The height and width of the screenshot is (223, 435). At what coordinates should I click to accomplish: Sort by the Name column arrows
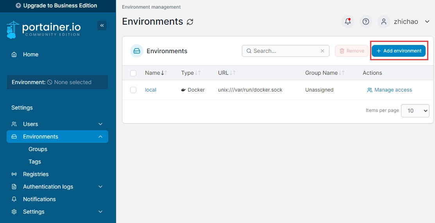tap(164, 73)
